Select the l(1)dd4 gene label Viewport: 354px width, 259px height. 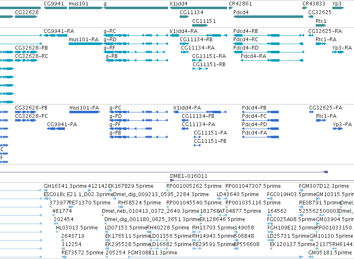click(178, 4)
